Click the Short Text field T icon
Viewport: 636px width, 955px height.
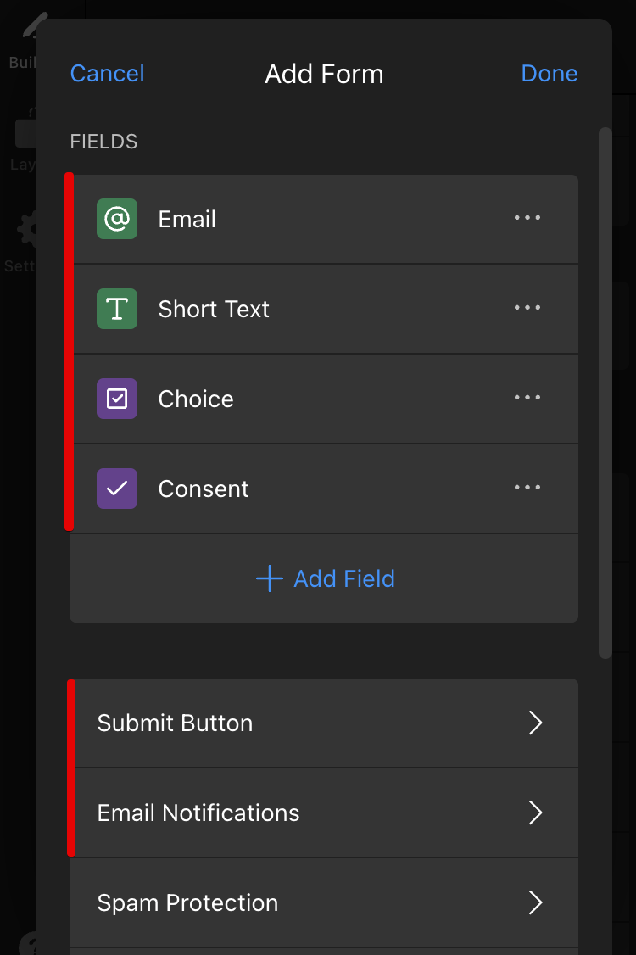(x=117, y=309)
